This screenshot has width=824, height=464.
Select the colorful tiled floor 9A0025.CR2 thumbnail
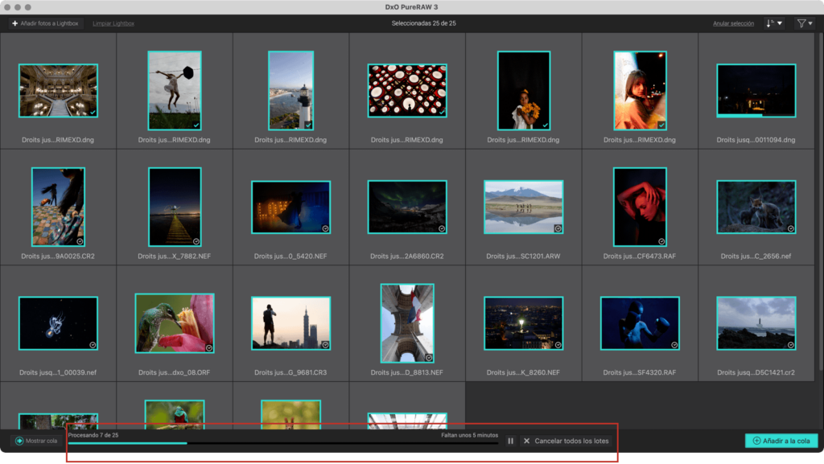(x=58, y=207)
